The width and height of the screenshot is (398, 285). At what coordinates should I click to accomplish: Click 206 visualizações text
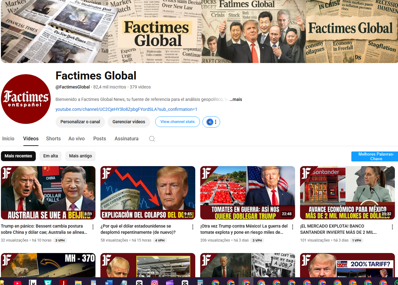coord(215,240)
